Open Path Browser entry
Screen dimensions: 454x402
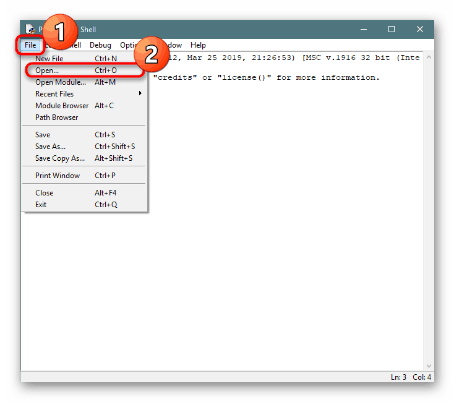pos(85,118)
